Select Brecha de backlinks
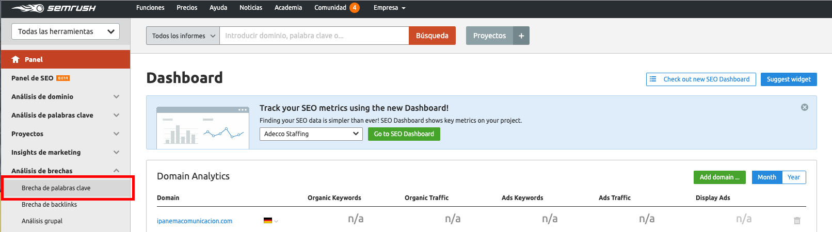Viewport: 832px width, 232px height. point(65,204)
